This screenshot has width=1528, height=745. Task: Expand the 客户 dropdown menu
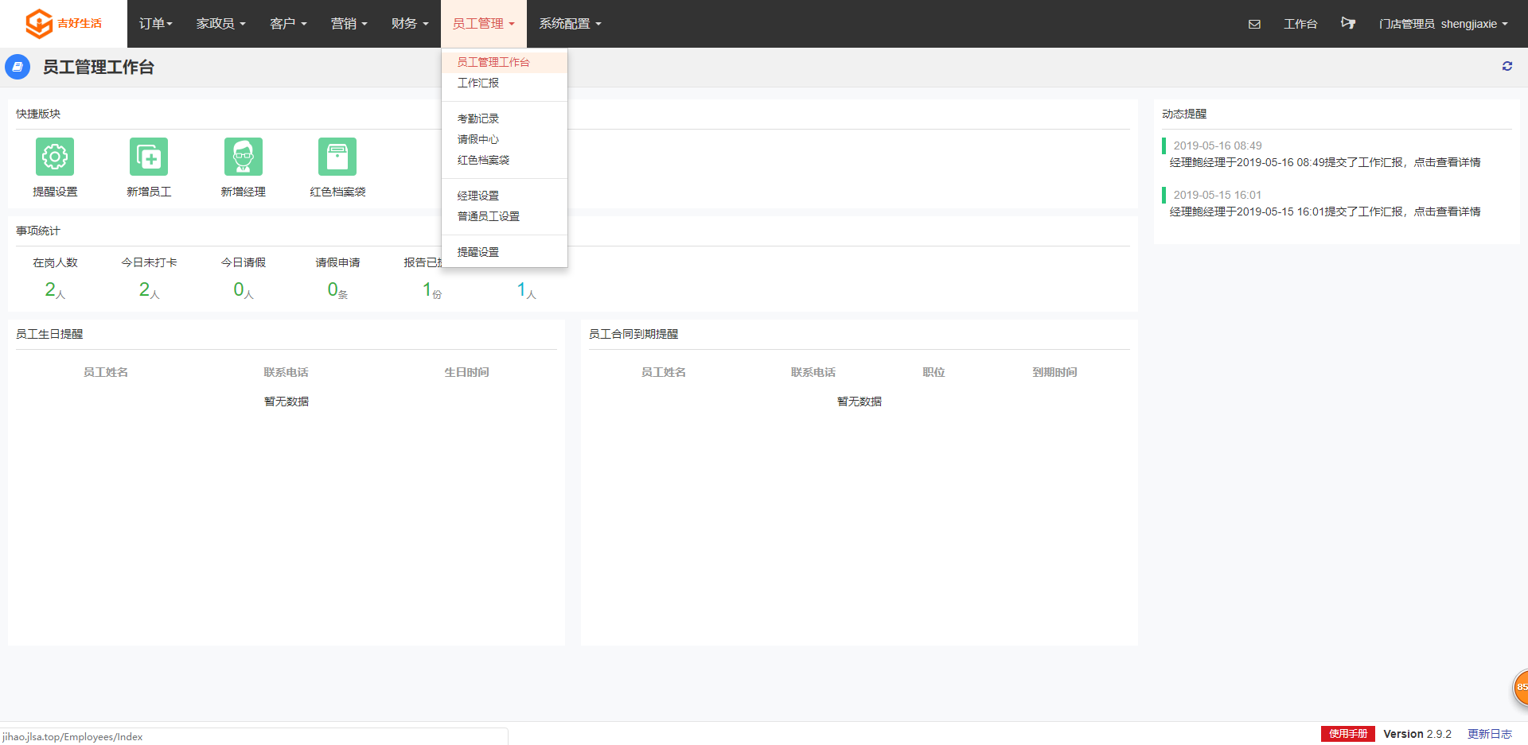tap(288, 24)
